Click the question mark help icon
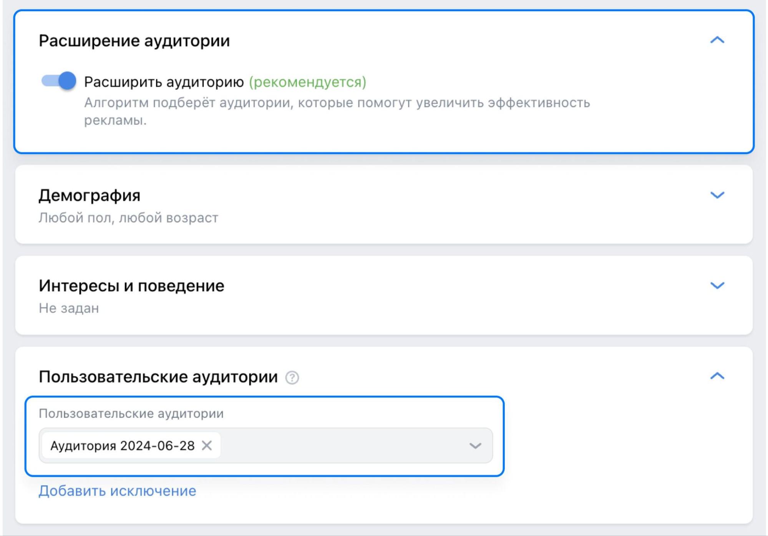This screenshot has height=536, width=768. (292, 378)
